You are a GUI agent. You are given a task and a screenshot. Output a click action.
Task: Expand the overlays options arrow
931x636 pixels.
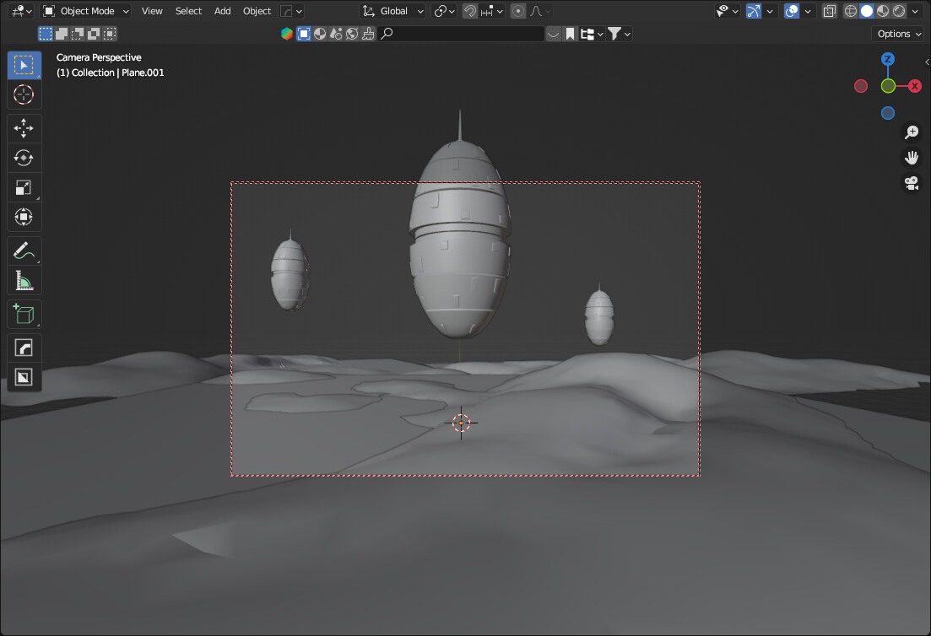click(x=808, y=11)
